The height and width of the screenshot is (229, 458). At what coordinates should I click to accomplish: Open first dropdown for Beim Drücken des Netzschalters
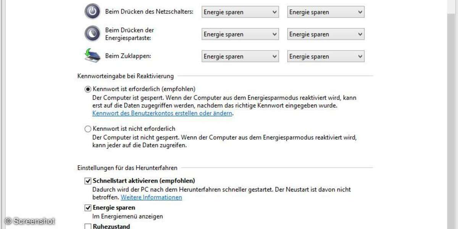click(240, 12)
